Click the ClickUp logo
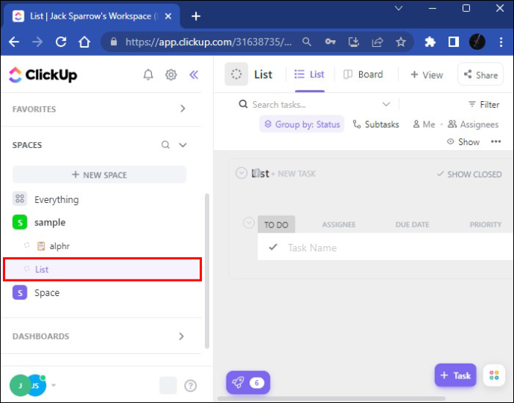Image resolution: width=514 pixels, height=403 pixels. pyautogui.click(x=43, y=75)
